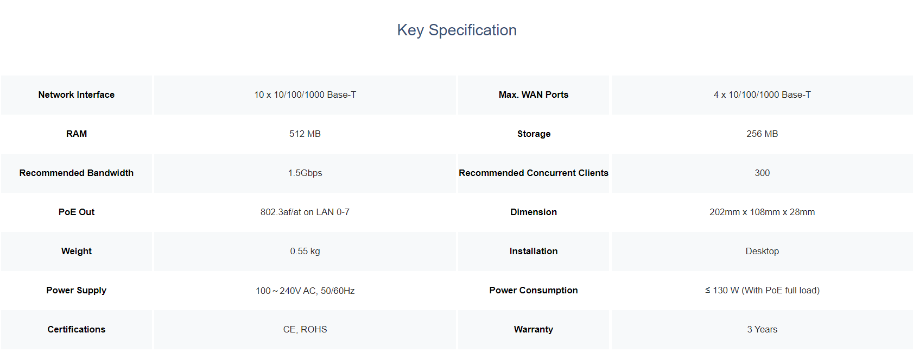Click the Recommended Concurrent Clients label

click(534, 173)
